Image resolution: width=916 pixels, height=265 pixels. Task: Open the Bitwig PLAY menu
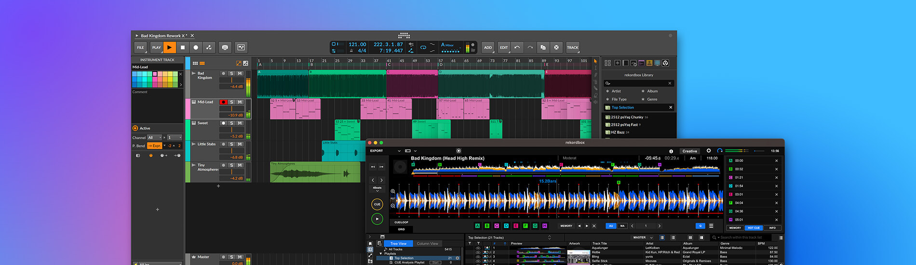[156, 47]
